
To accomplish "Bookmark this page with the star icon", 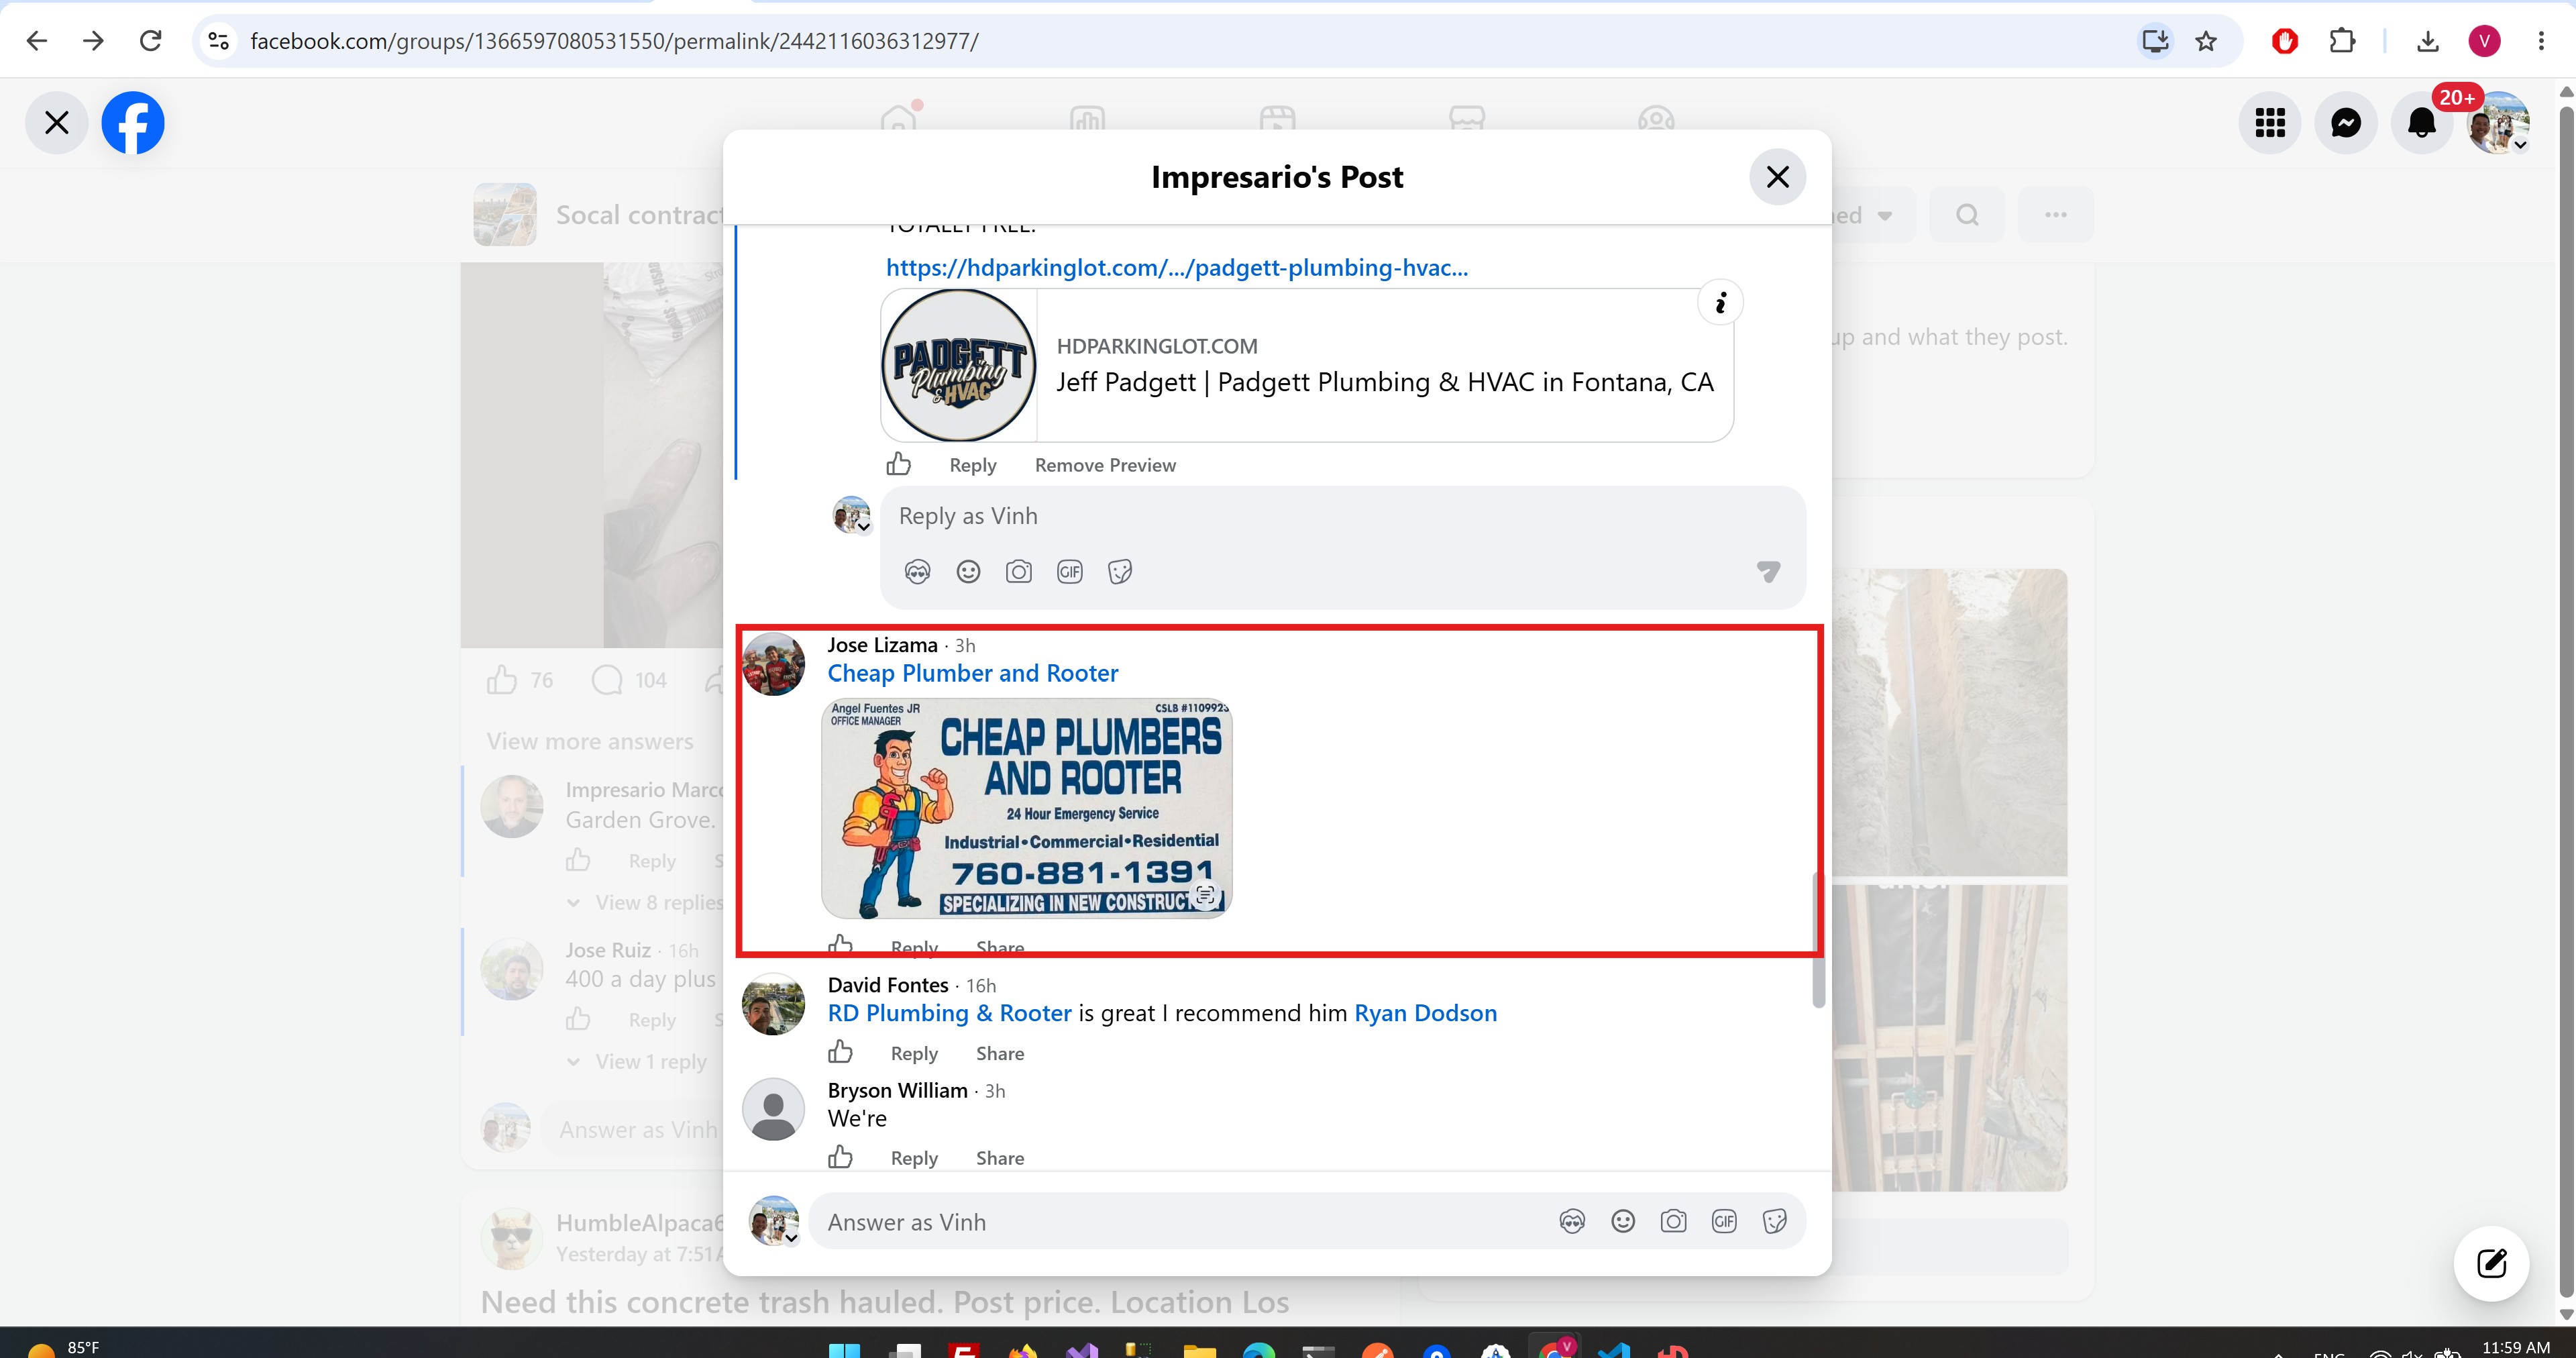I will 2206,41.
